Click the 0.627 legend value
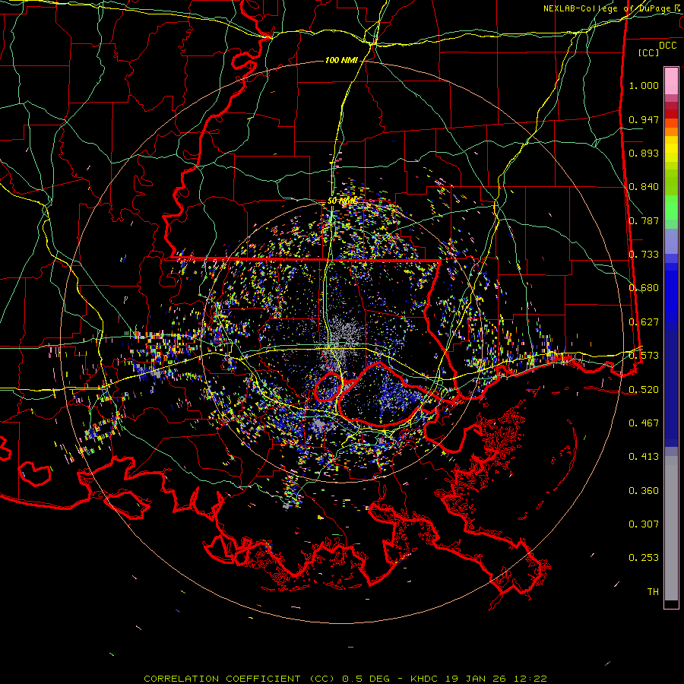Screen dimensions: 684x684 (x=644, y=322)
